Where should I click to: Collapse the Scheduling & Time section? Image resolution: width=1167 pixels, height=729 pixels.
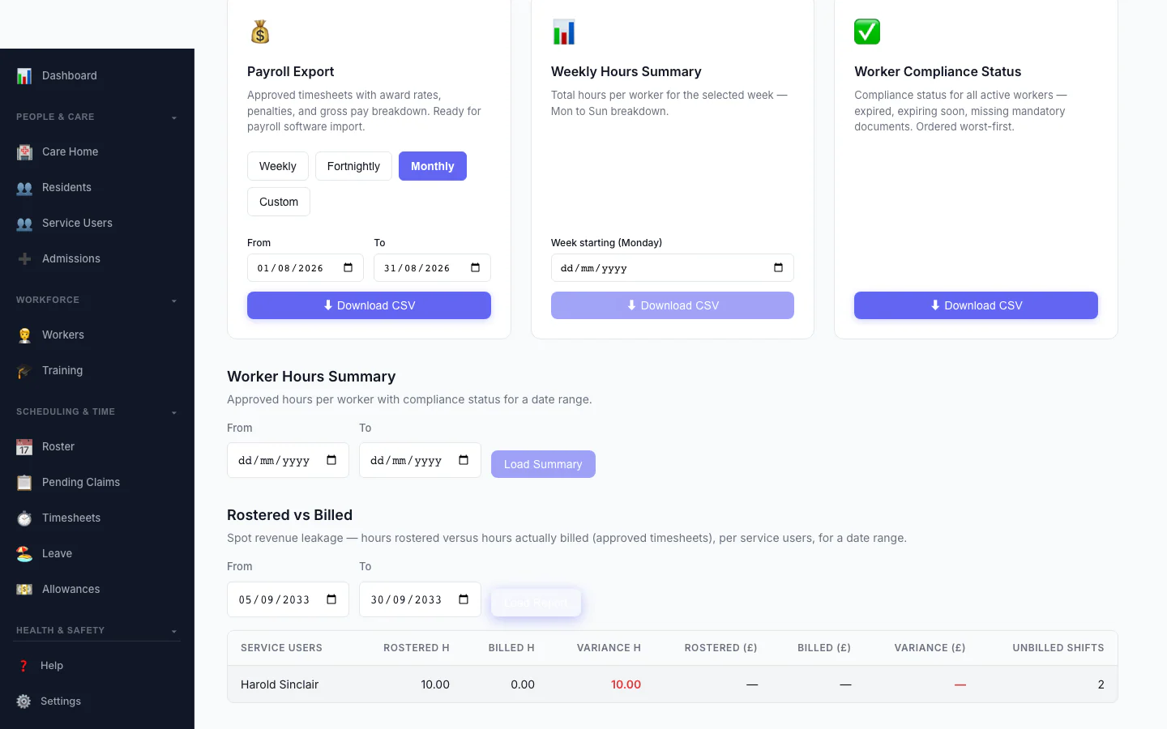[x=174, y=413]
